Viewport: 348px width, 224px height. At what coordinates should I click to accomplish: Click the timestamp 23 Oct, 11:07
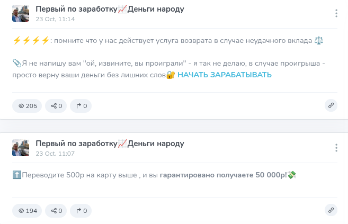(x=55, y=154)
